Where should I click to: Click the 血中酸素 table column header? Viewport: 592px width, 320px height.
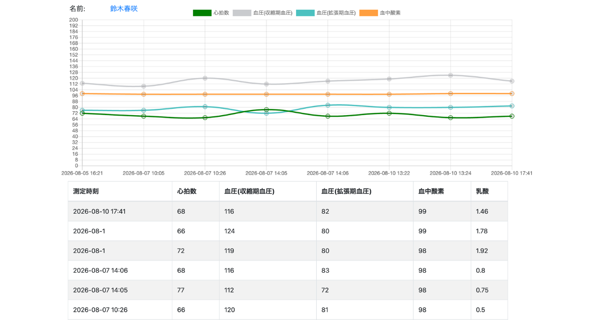pyautogui.click(x=442, y=191)
